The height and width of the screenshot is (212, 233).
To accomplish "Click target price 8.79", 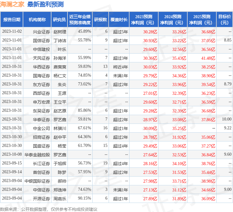I will tap(228, 84).
